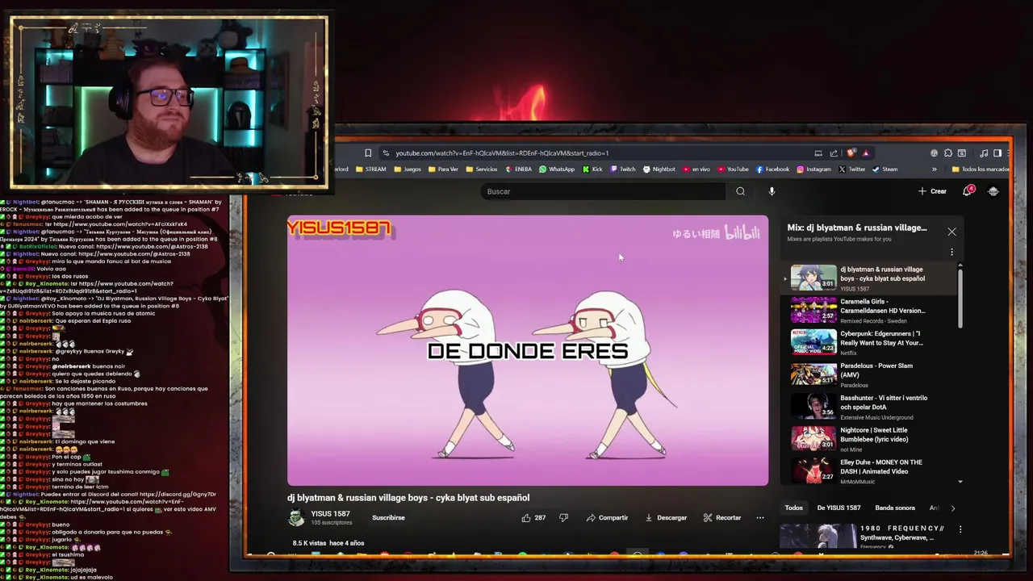The width and height of the screenshot is (1033, 581).
Task: Expand the STREAM bookmarks folder
Action: pyautogui.click(x=370, y=169)
